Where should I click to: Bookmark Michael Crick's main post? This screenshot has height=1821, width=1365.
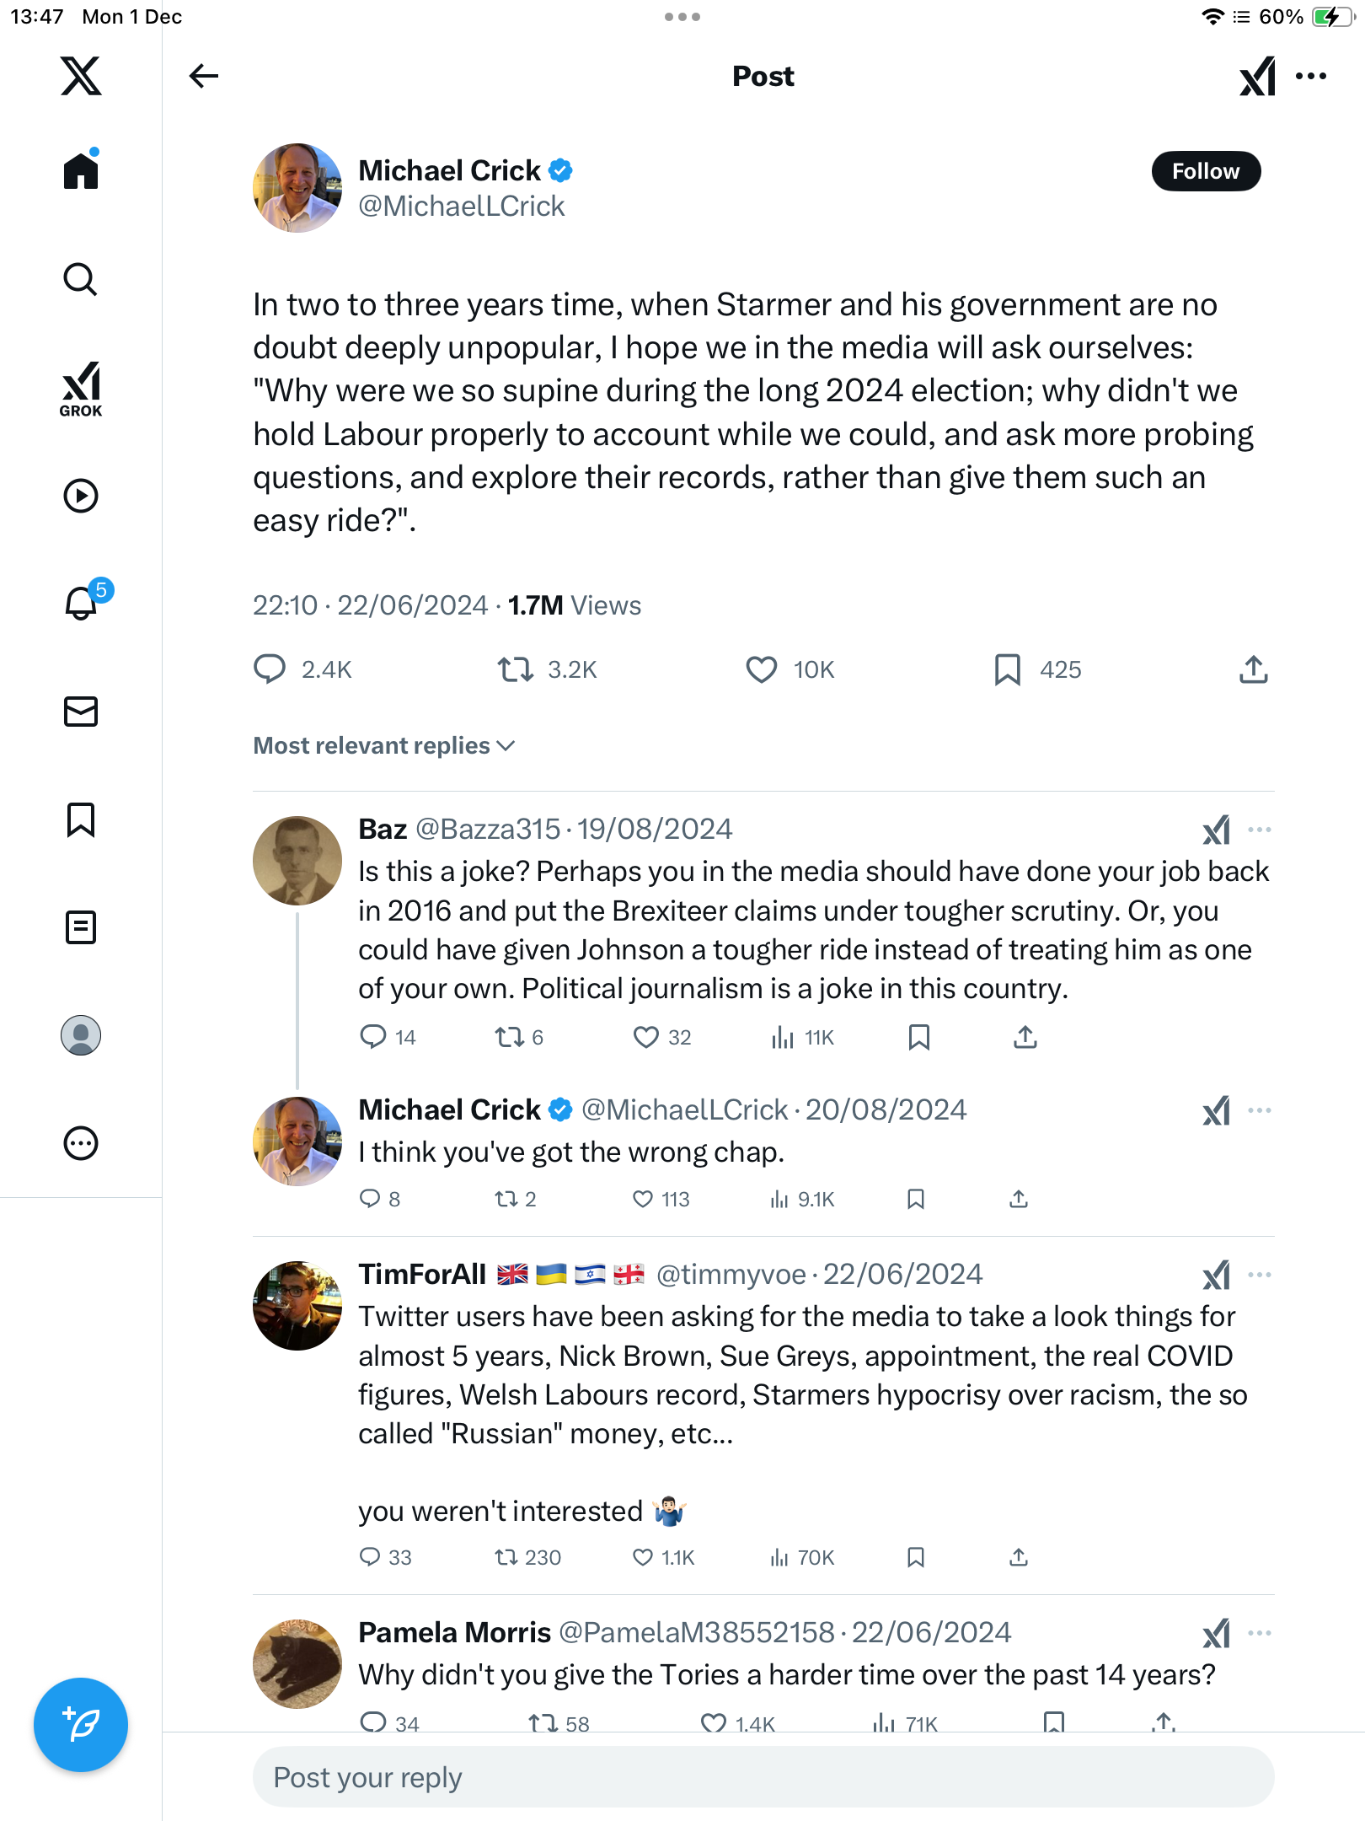(1008, 669)
